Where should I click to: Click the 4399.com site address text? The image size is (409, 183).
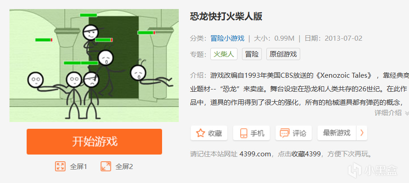click(x=255, y=154)
